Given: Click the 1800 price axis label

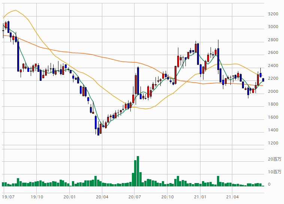Looking at the screenshot, I should click(x=273, y=104).
